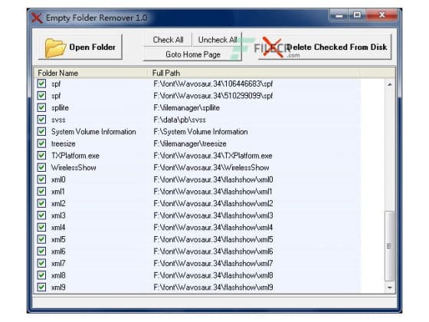Toggle the xml3 checkbox
This screenshot has height=322, width=429.
pos(41,215)
